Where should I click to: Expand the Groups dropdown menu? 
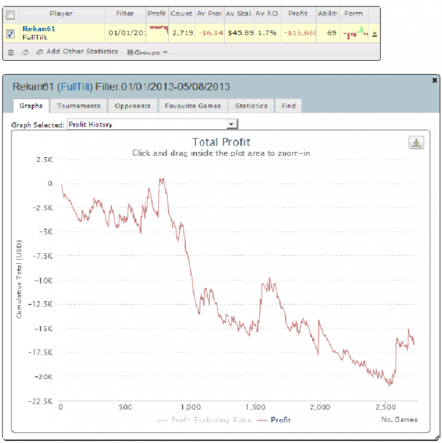click(147, 53)
